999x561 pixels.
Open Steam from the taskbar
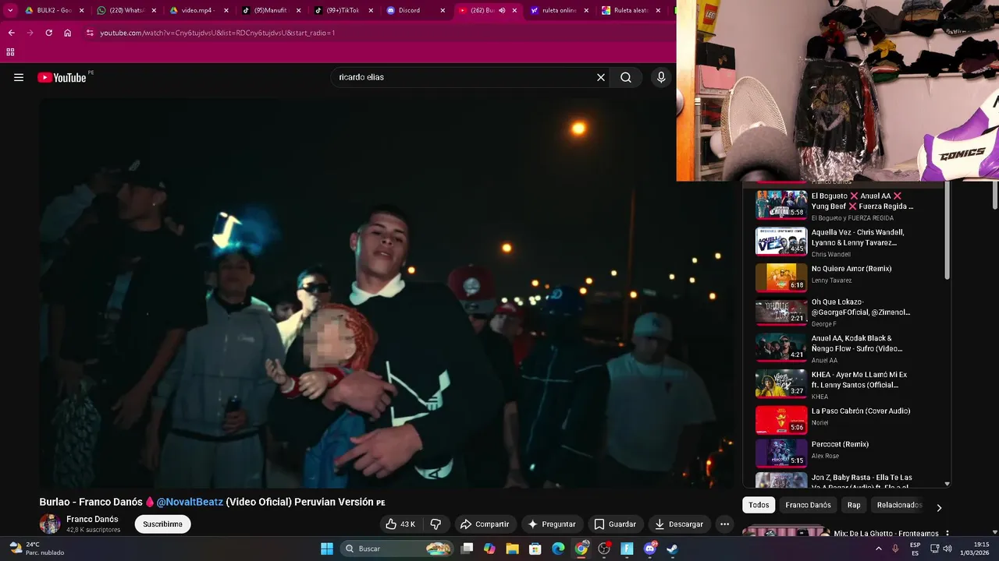[672, 549]
